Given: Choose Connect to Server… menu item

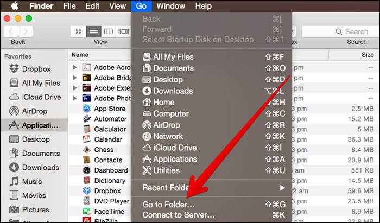Looking at the screenshot, I should coord(211,215).
